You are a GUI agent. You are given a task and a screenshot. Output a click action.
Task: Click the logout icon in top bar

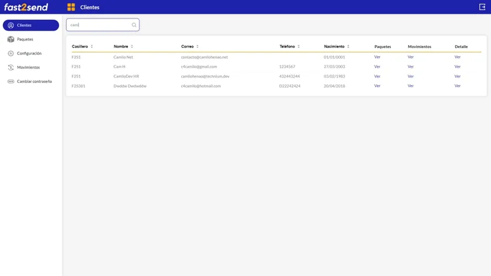tap(482, 7)
